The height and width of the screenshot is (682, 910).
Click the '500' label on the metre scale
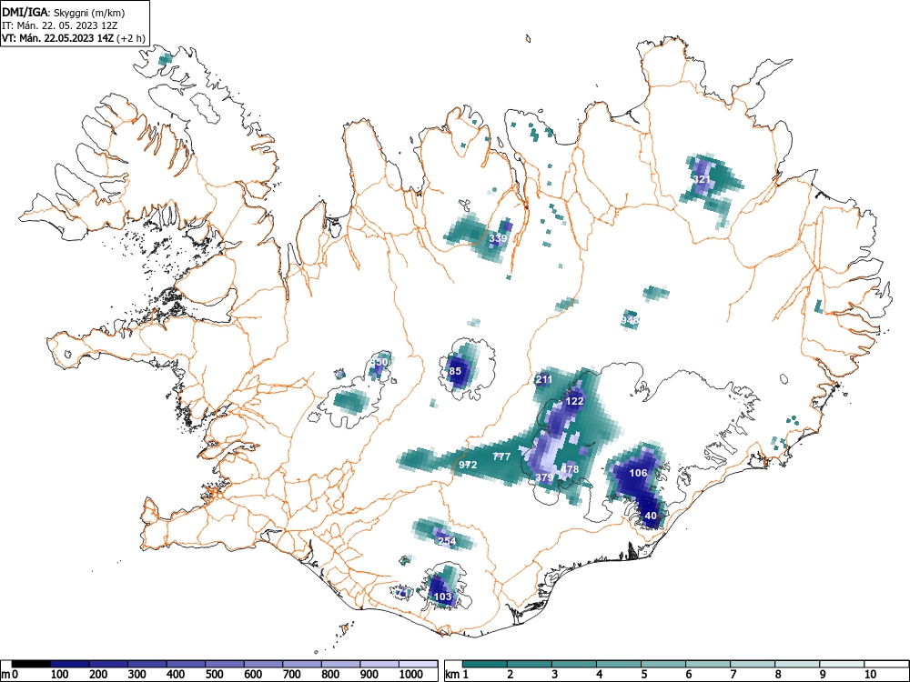(x=215, y=674)
